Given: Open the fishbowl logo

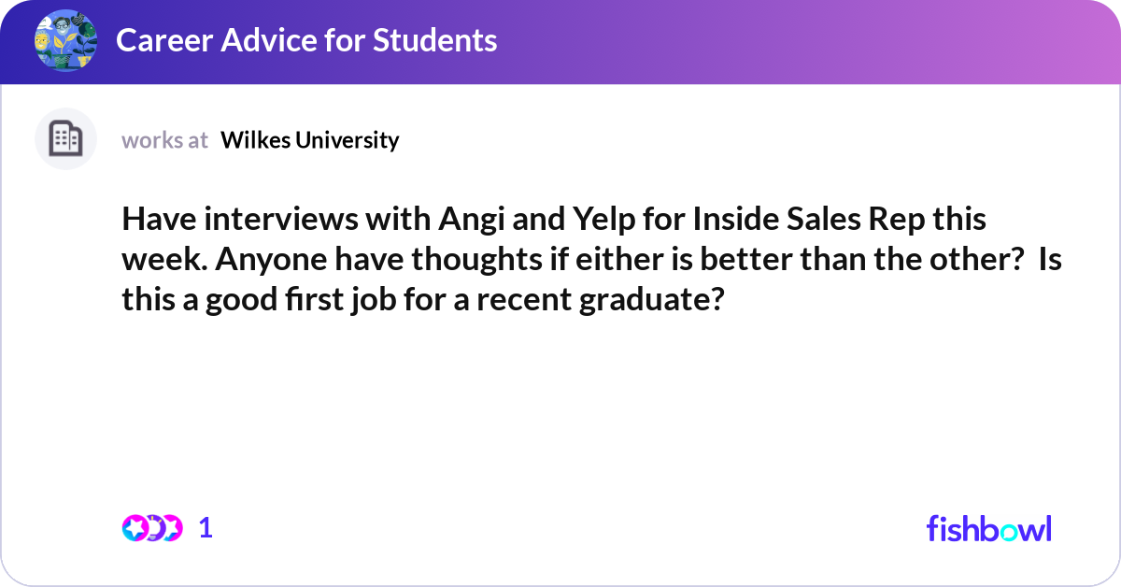Looking at the screenshot, I should [x=989, y=528].
